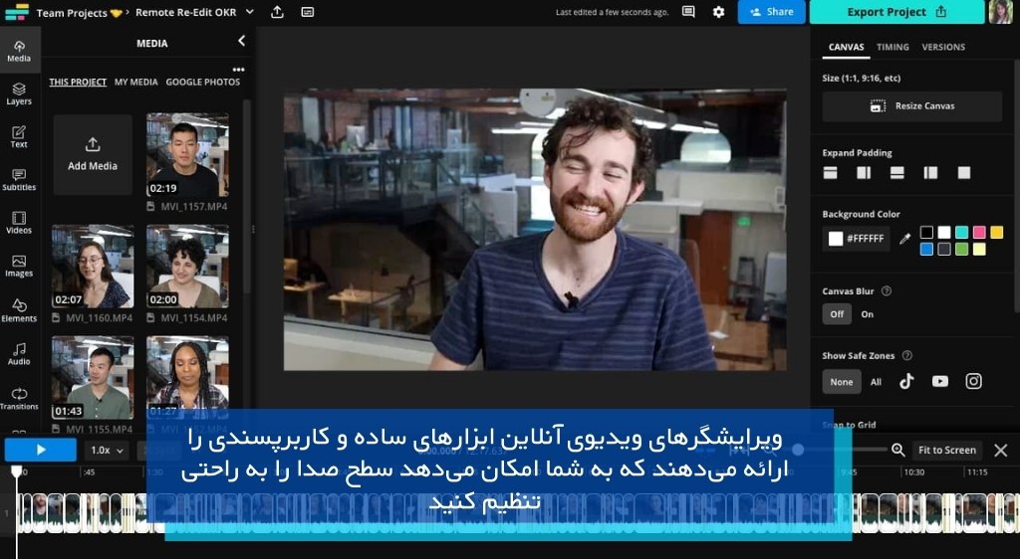This screenshot has height=559, width=1020.
Task: Set safe zones to None
Action: [x=841, y=382]
